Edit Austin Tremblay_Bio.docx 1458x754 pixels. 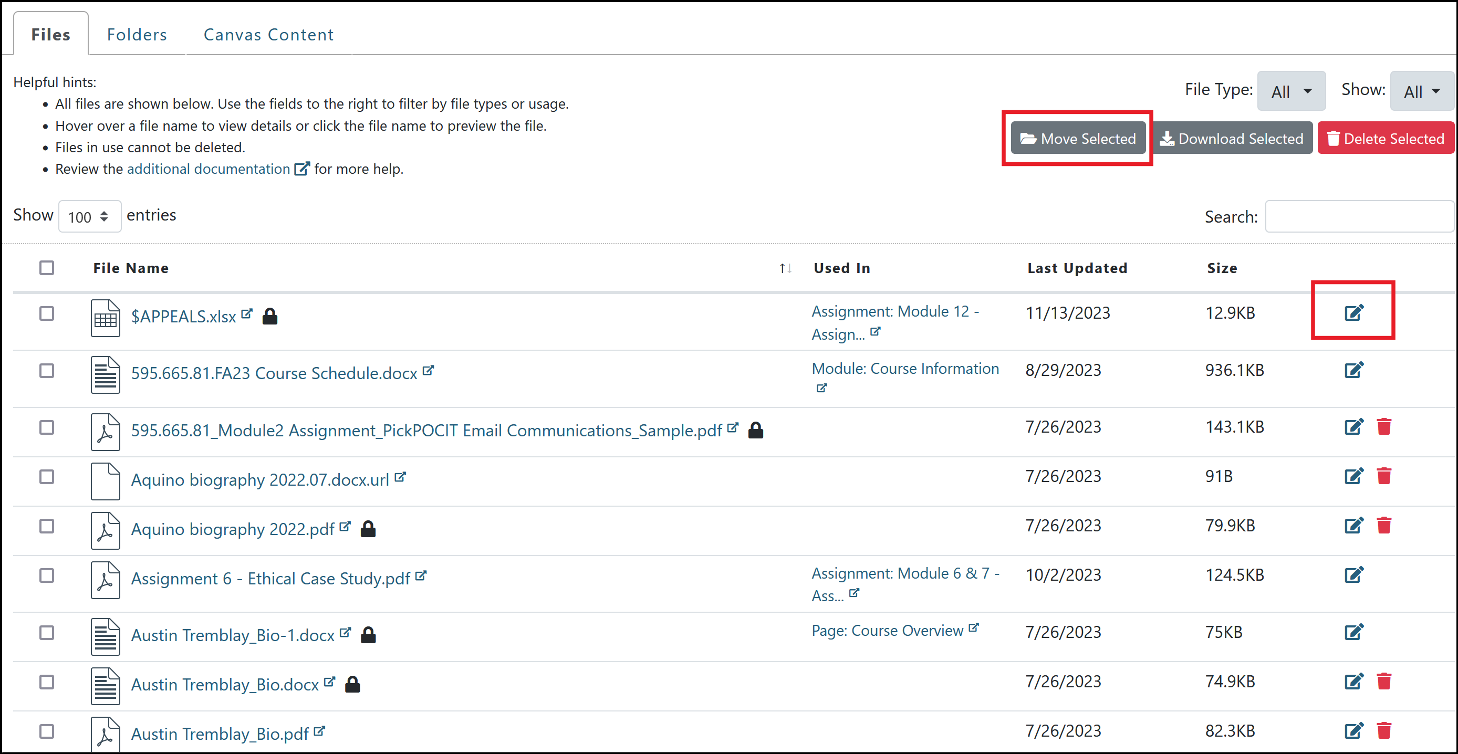(1354, 681)
